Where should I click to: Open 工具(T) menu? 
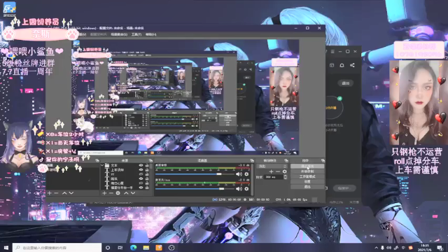(136, 34)
